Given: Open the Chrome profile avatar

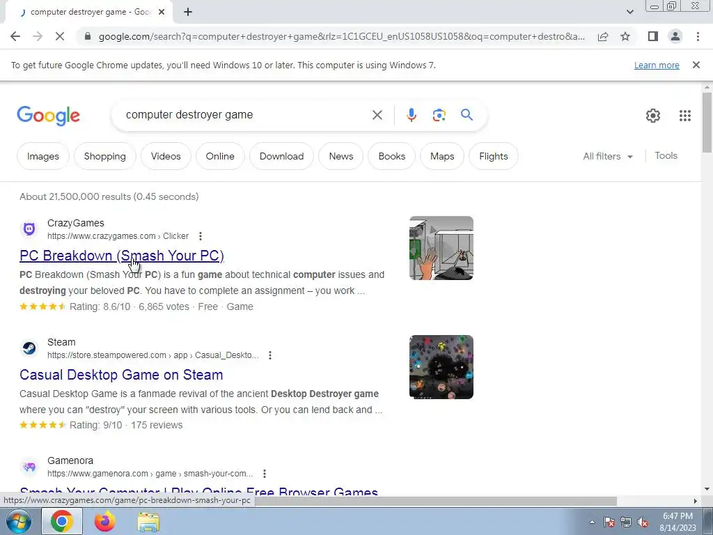Looking at the screenshot, I should pyautogui.click(x=675, y=36).
